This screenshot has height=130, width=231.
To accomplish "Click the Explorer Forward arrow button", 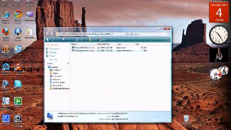I will pyautogui.click(x=52, y=34).
